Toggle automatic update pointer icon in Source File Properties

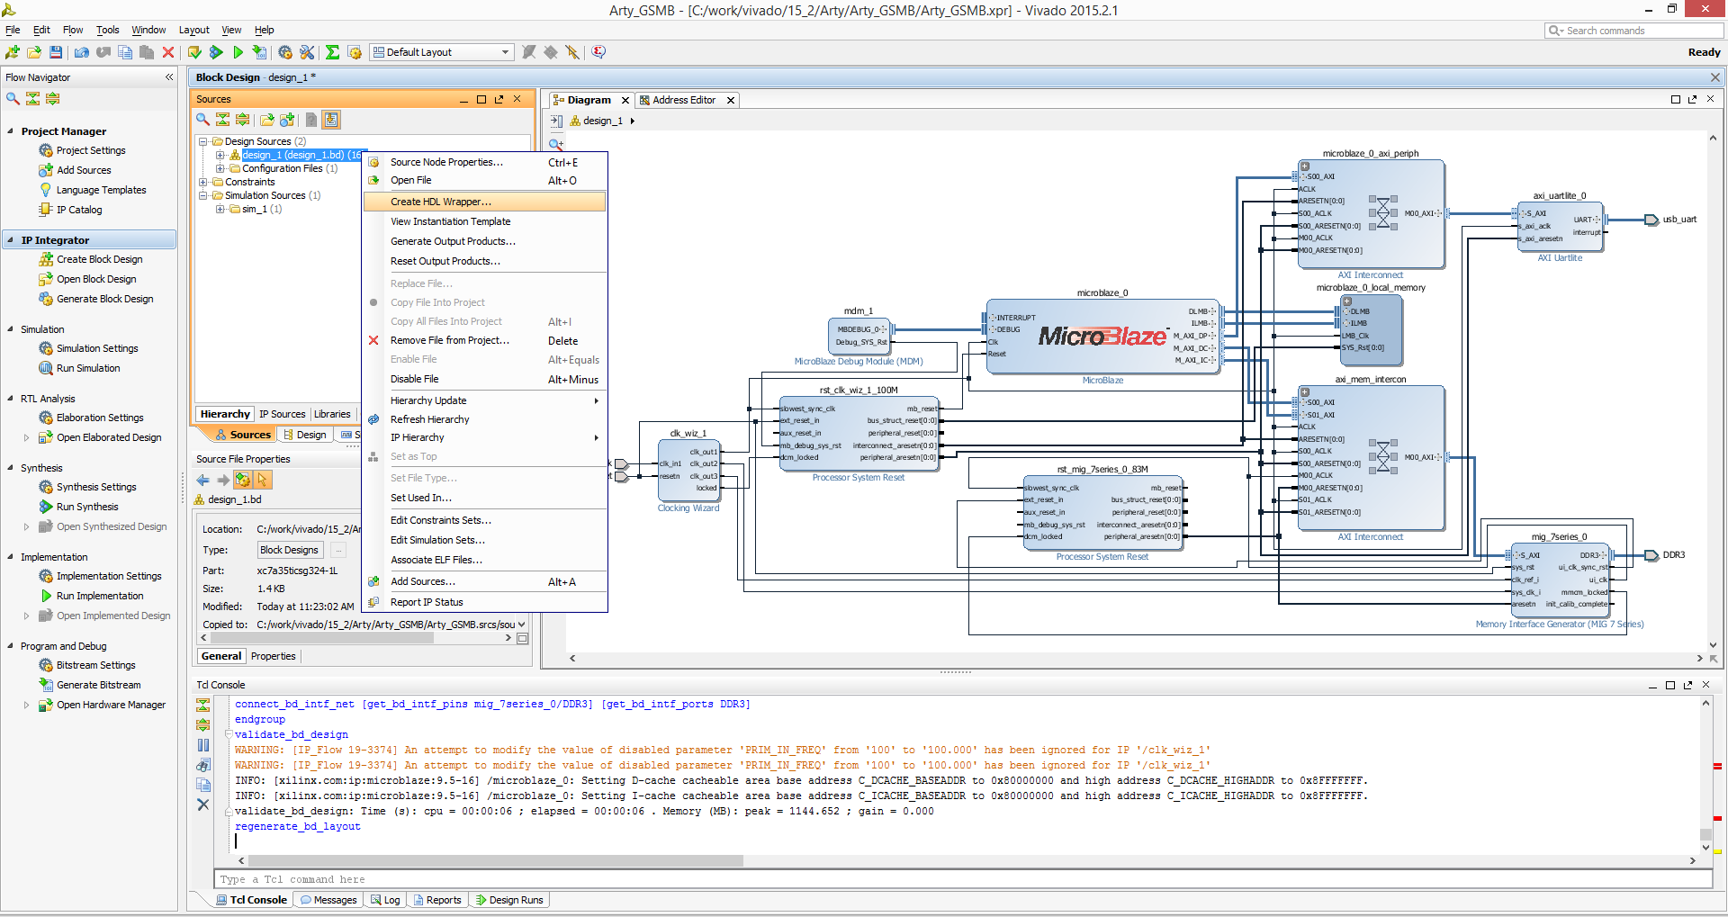point(263,480)
